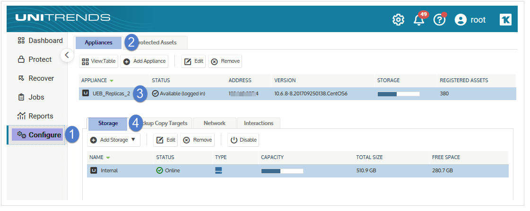Click the Online status icon
Screen dimensions: 530x211
(x=159, y=170)
